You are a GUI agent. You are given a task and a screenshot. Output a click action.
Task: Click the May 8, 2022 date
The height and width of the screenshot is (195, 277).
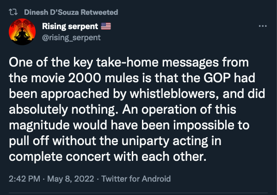(71, 178)
